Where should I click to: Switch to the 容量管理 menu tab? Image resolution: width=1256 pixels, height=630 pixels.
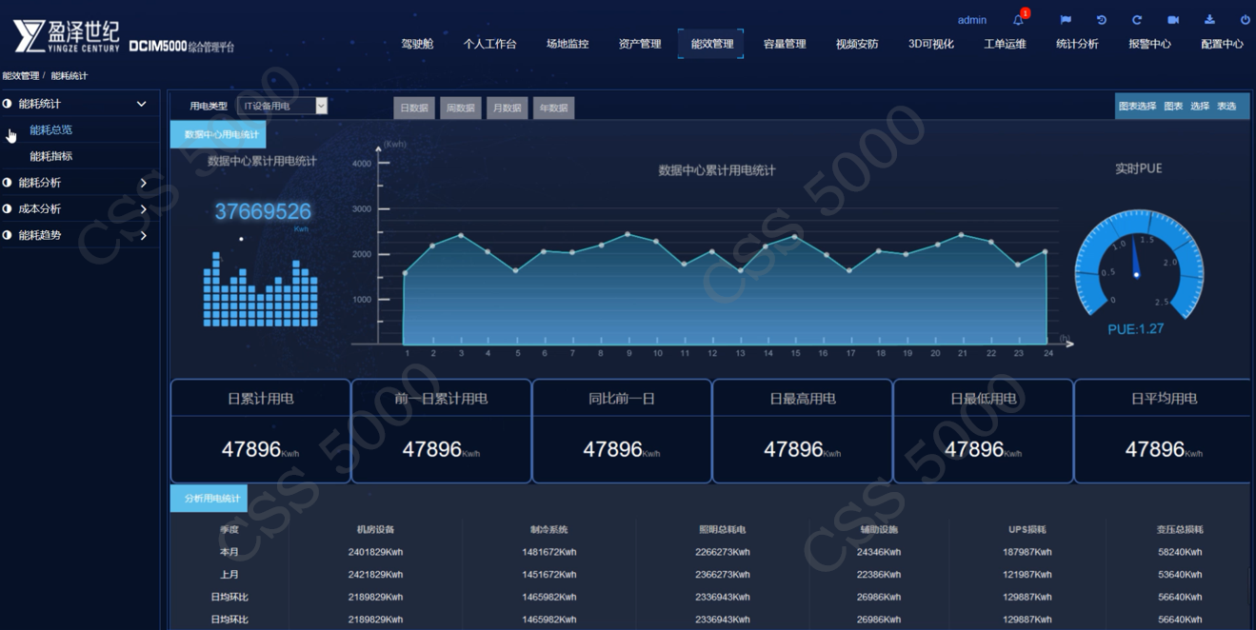(782, 43)
